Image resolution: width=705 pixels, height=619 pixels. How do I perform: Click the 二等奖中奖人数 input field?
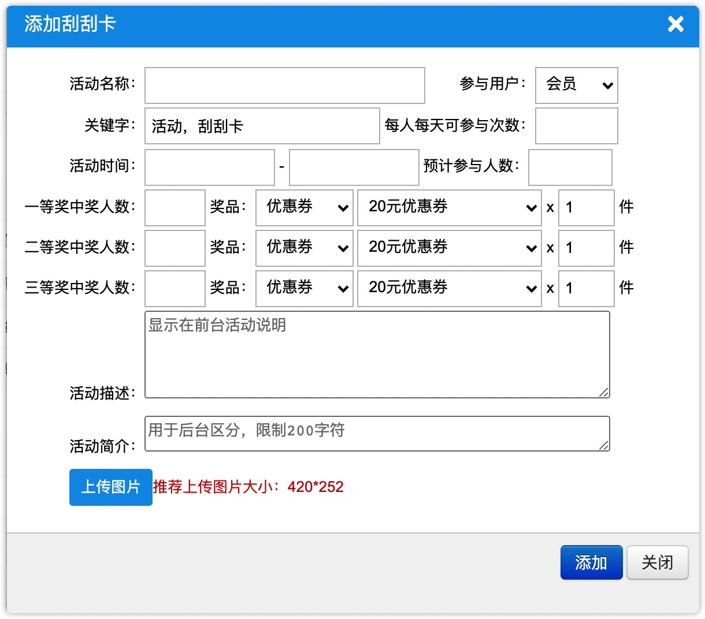175,248
